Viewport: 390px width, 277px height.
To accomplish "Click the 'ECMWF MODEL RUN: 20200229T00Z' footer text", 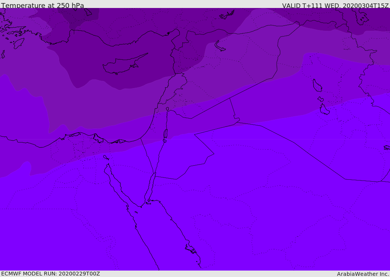I will pos(51,274).
